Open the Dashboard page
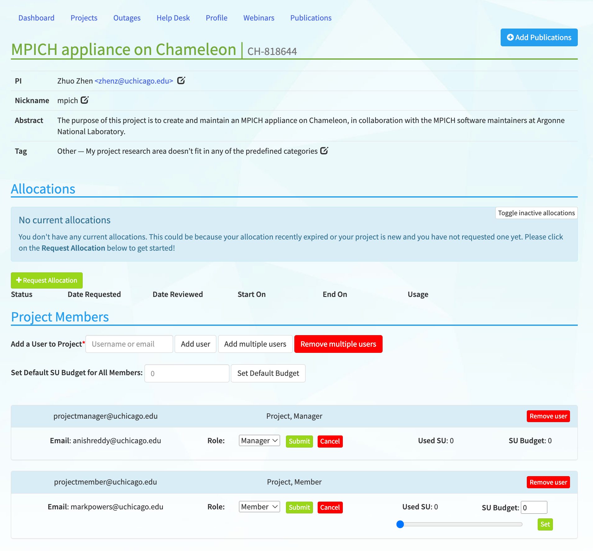593x551 pixels. 36,18
